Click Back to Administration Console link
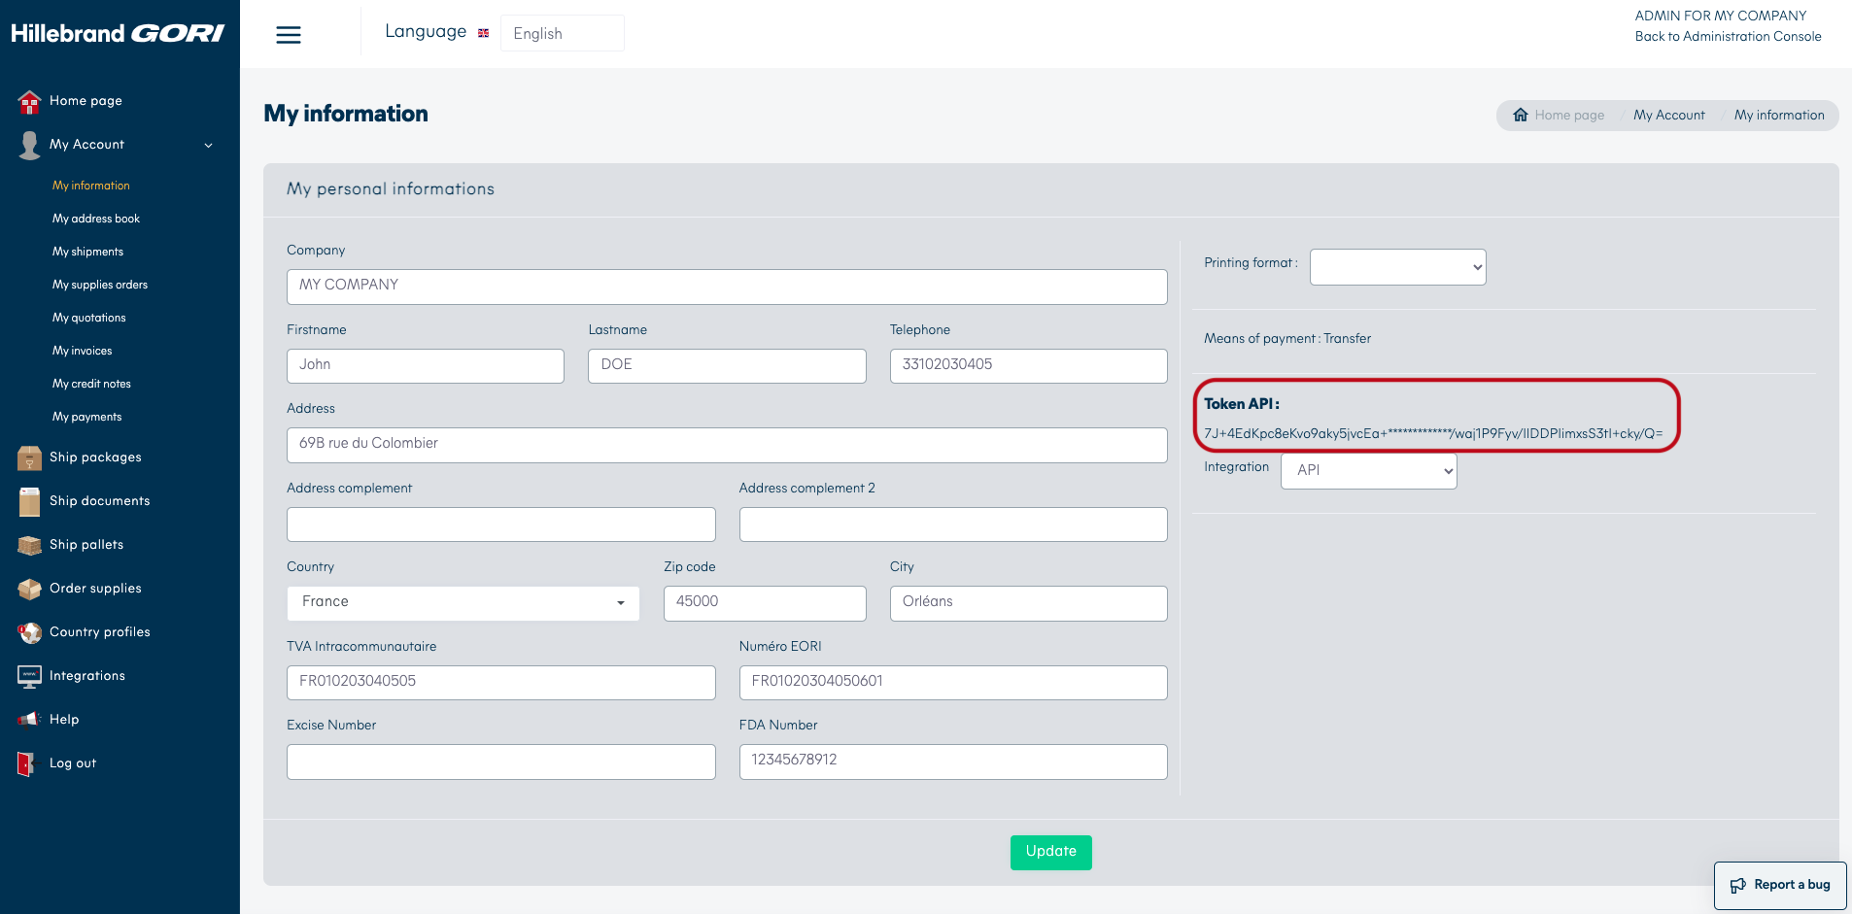The image size is (1852, 914). coord(1728,37)
